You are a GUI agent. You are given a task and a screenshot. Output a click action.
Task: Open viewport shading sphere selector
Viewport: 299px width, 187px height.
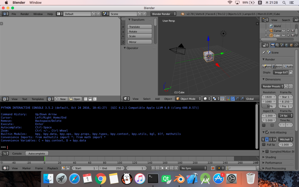coord(206,99)
